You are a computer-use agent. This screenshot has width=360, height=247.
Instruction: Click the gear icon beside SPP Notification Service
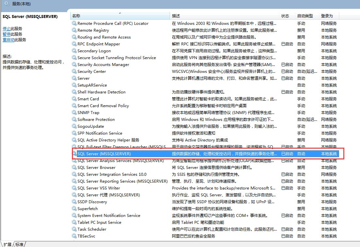74,133
